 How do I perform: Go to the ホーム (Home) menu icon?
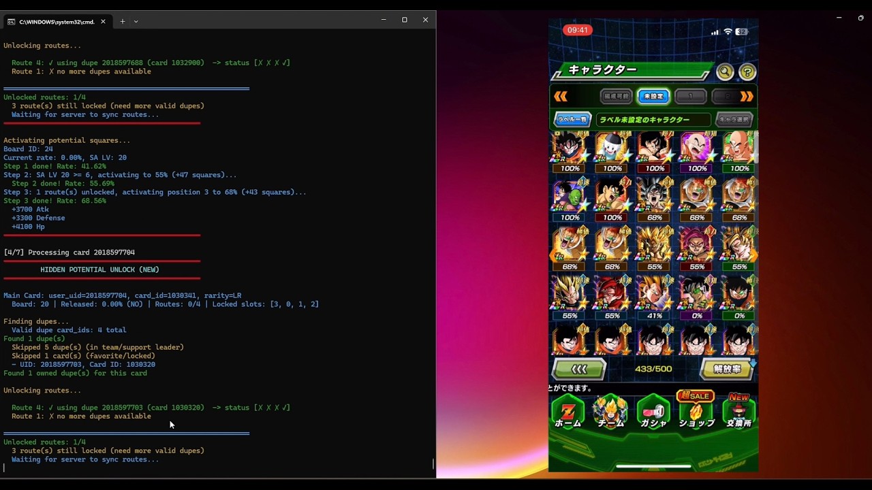(x=568, y=410)
